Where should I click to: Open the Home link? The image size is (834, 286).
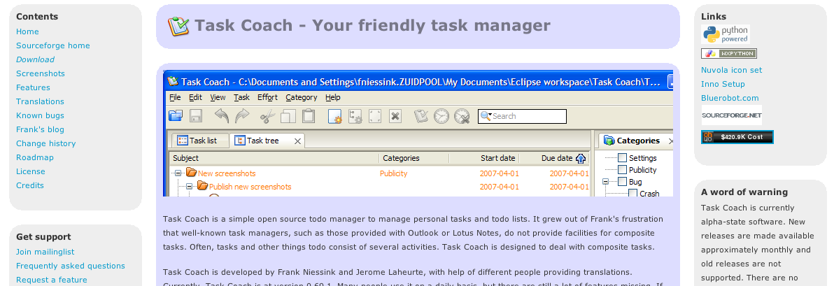[x=27, y=32]
